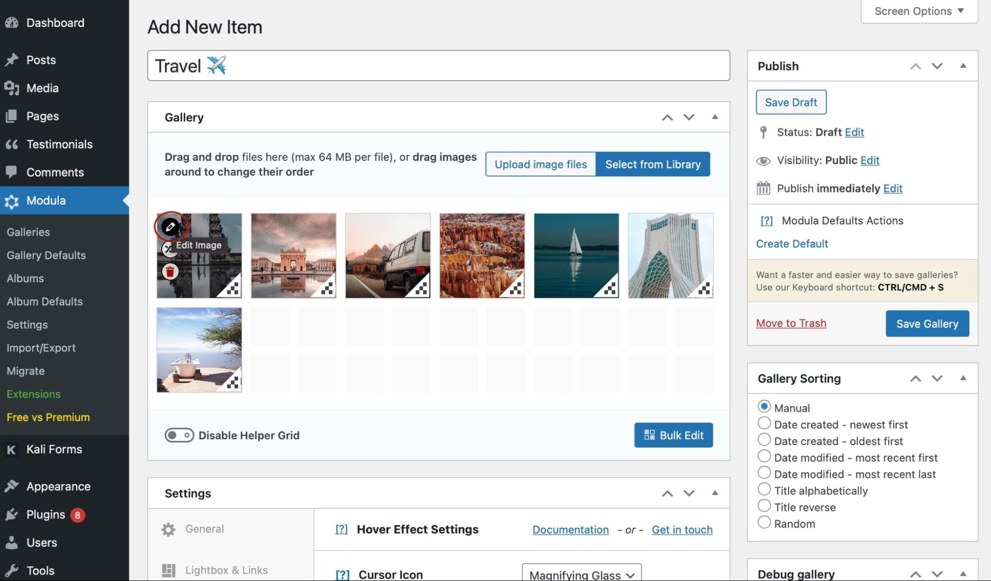Click the crop icon on the first gallery image

click(171, 249)
